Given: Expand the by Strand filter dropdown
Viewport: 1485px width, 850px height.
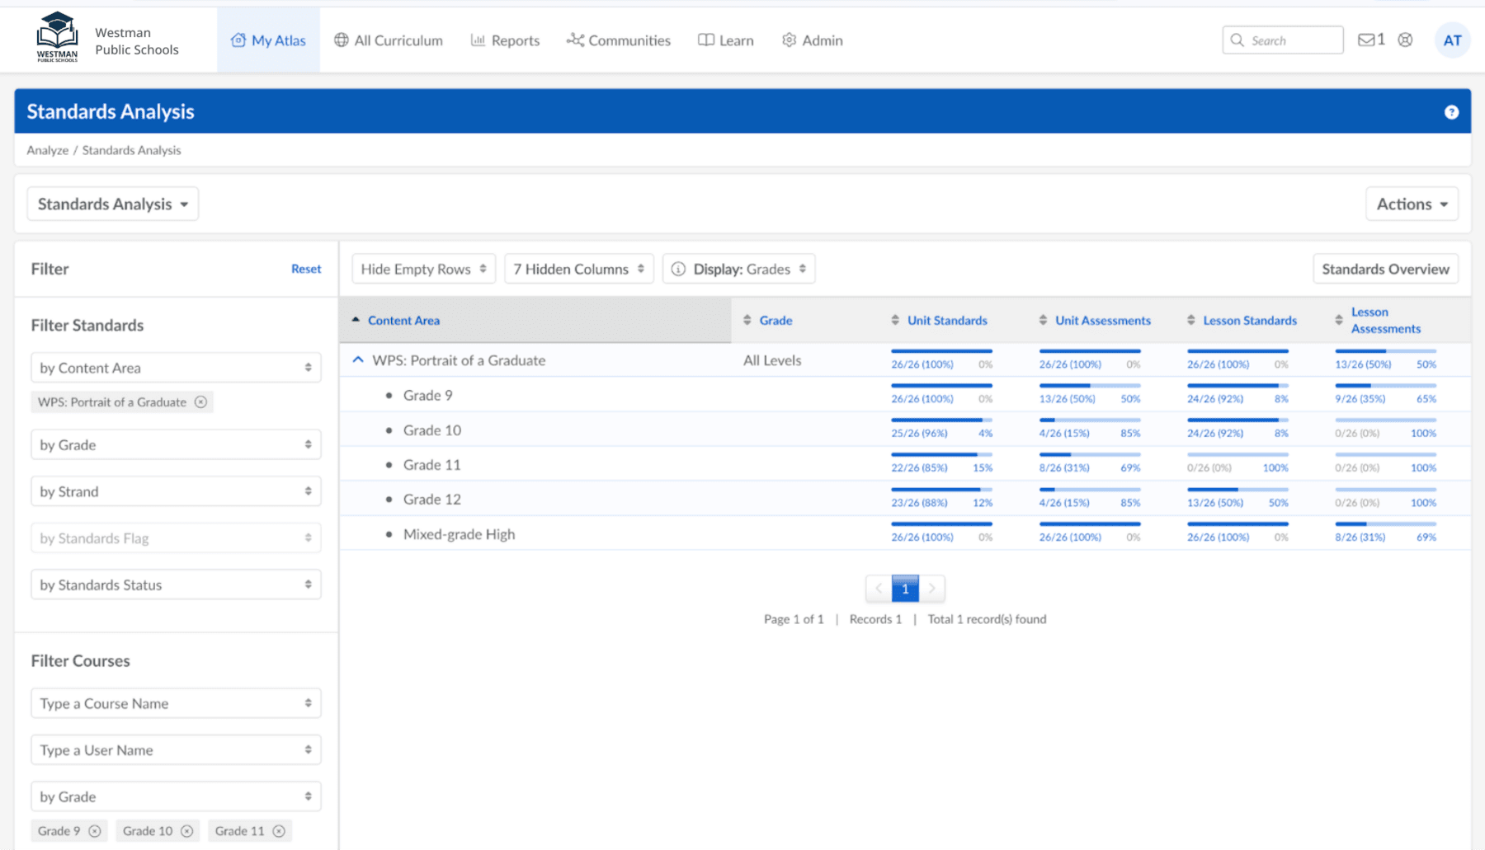Looking at the screenshot, I should 176,491.
